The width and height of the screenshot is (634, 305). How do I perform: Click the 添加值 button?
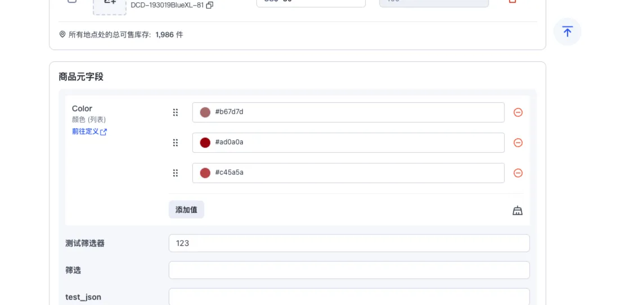(186, 210)
